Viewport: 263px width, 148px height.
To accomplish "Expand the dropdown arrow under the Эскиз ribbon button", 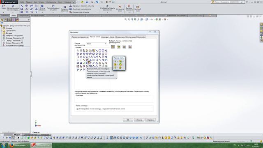I will point(3,12).
